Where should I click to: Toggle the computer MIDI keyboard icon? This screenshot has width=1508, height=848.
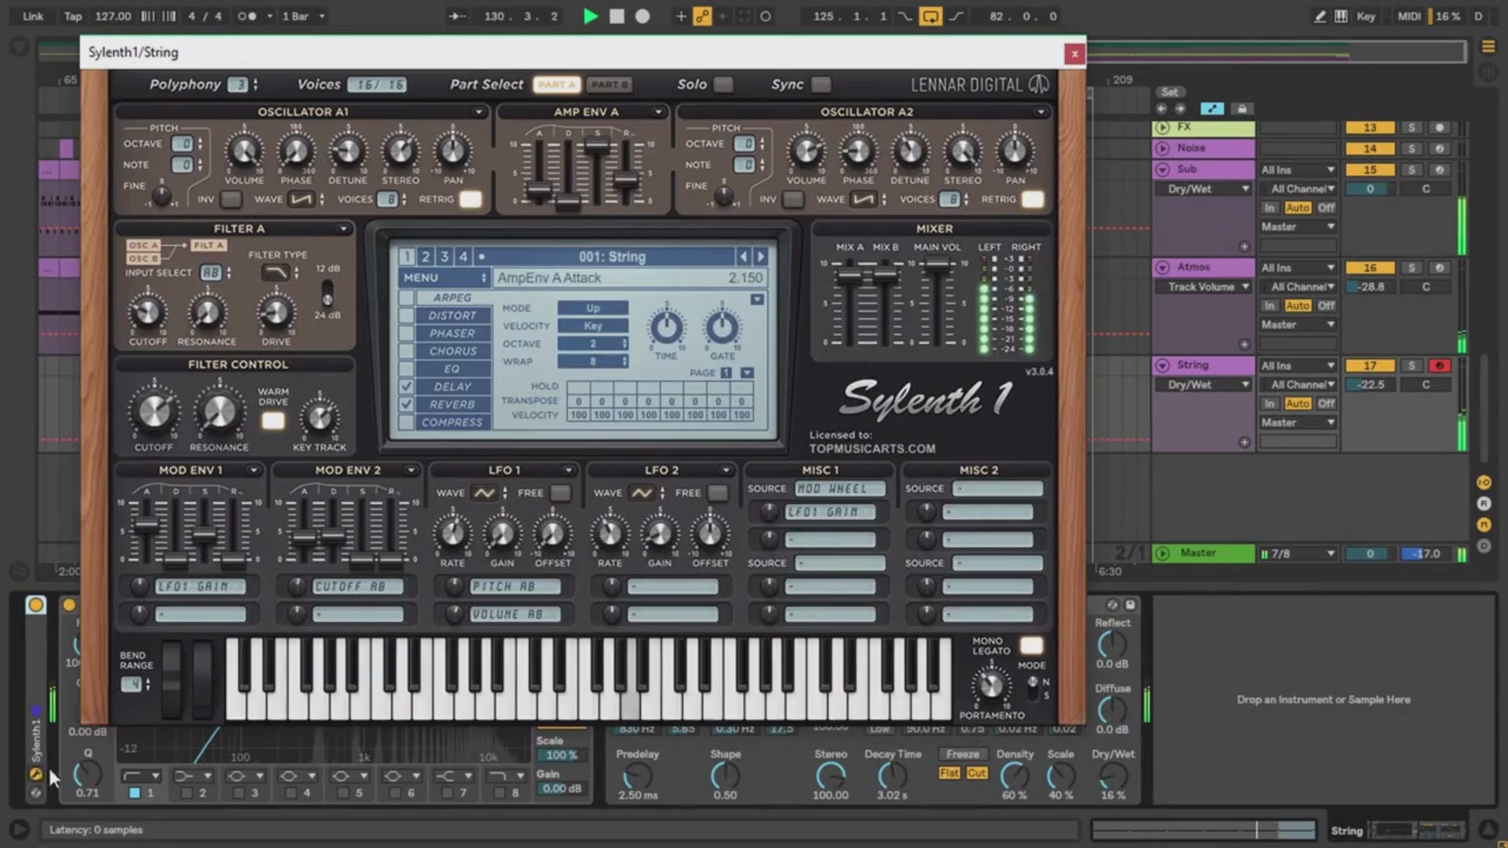[x=1341, y=16]
